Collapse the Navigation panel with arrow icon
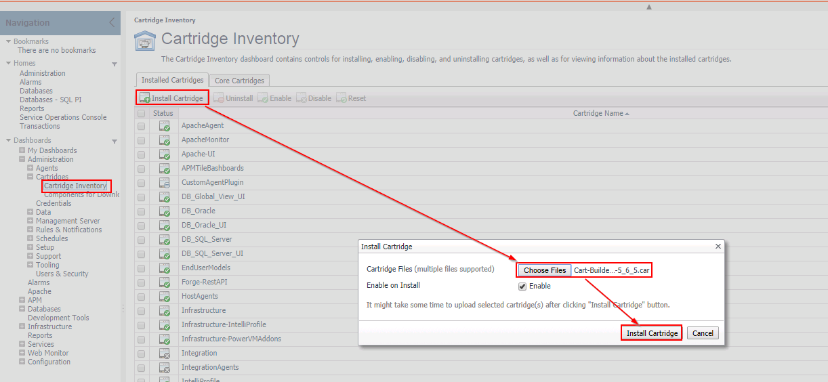Screen dimensions: 828x382 point(112,22)
